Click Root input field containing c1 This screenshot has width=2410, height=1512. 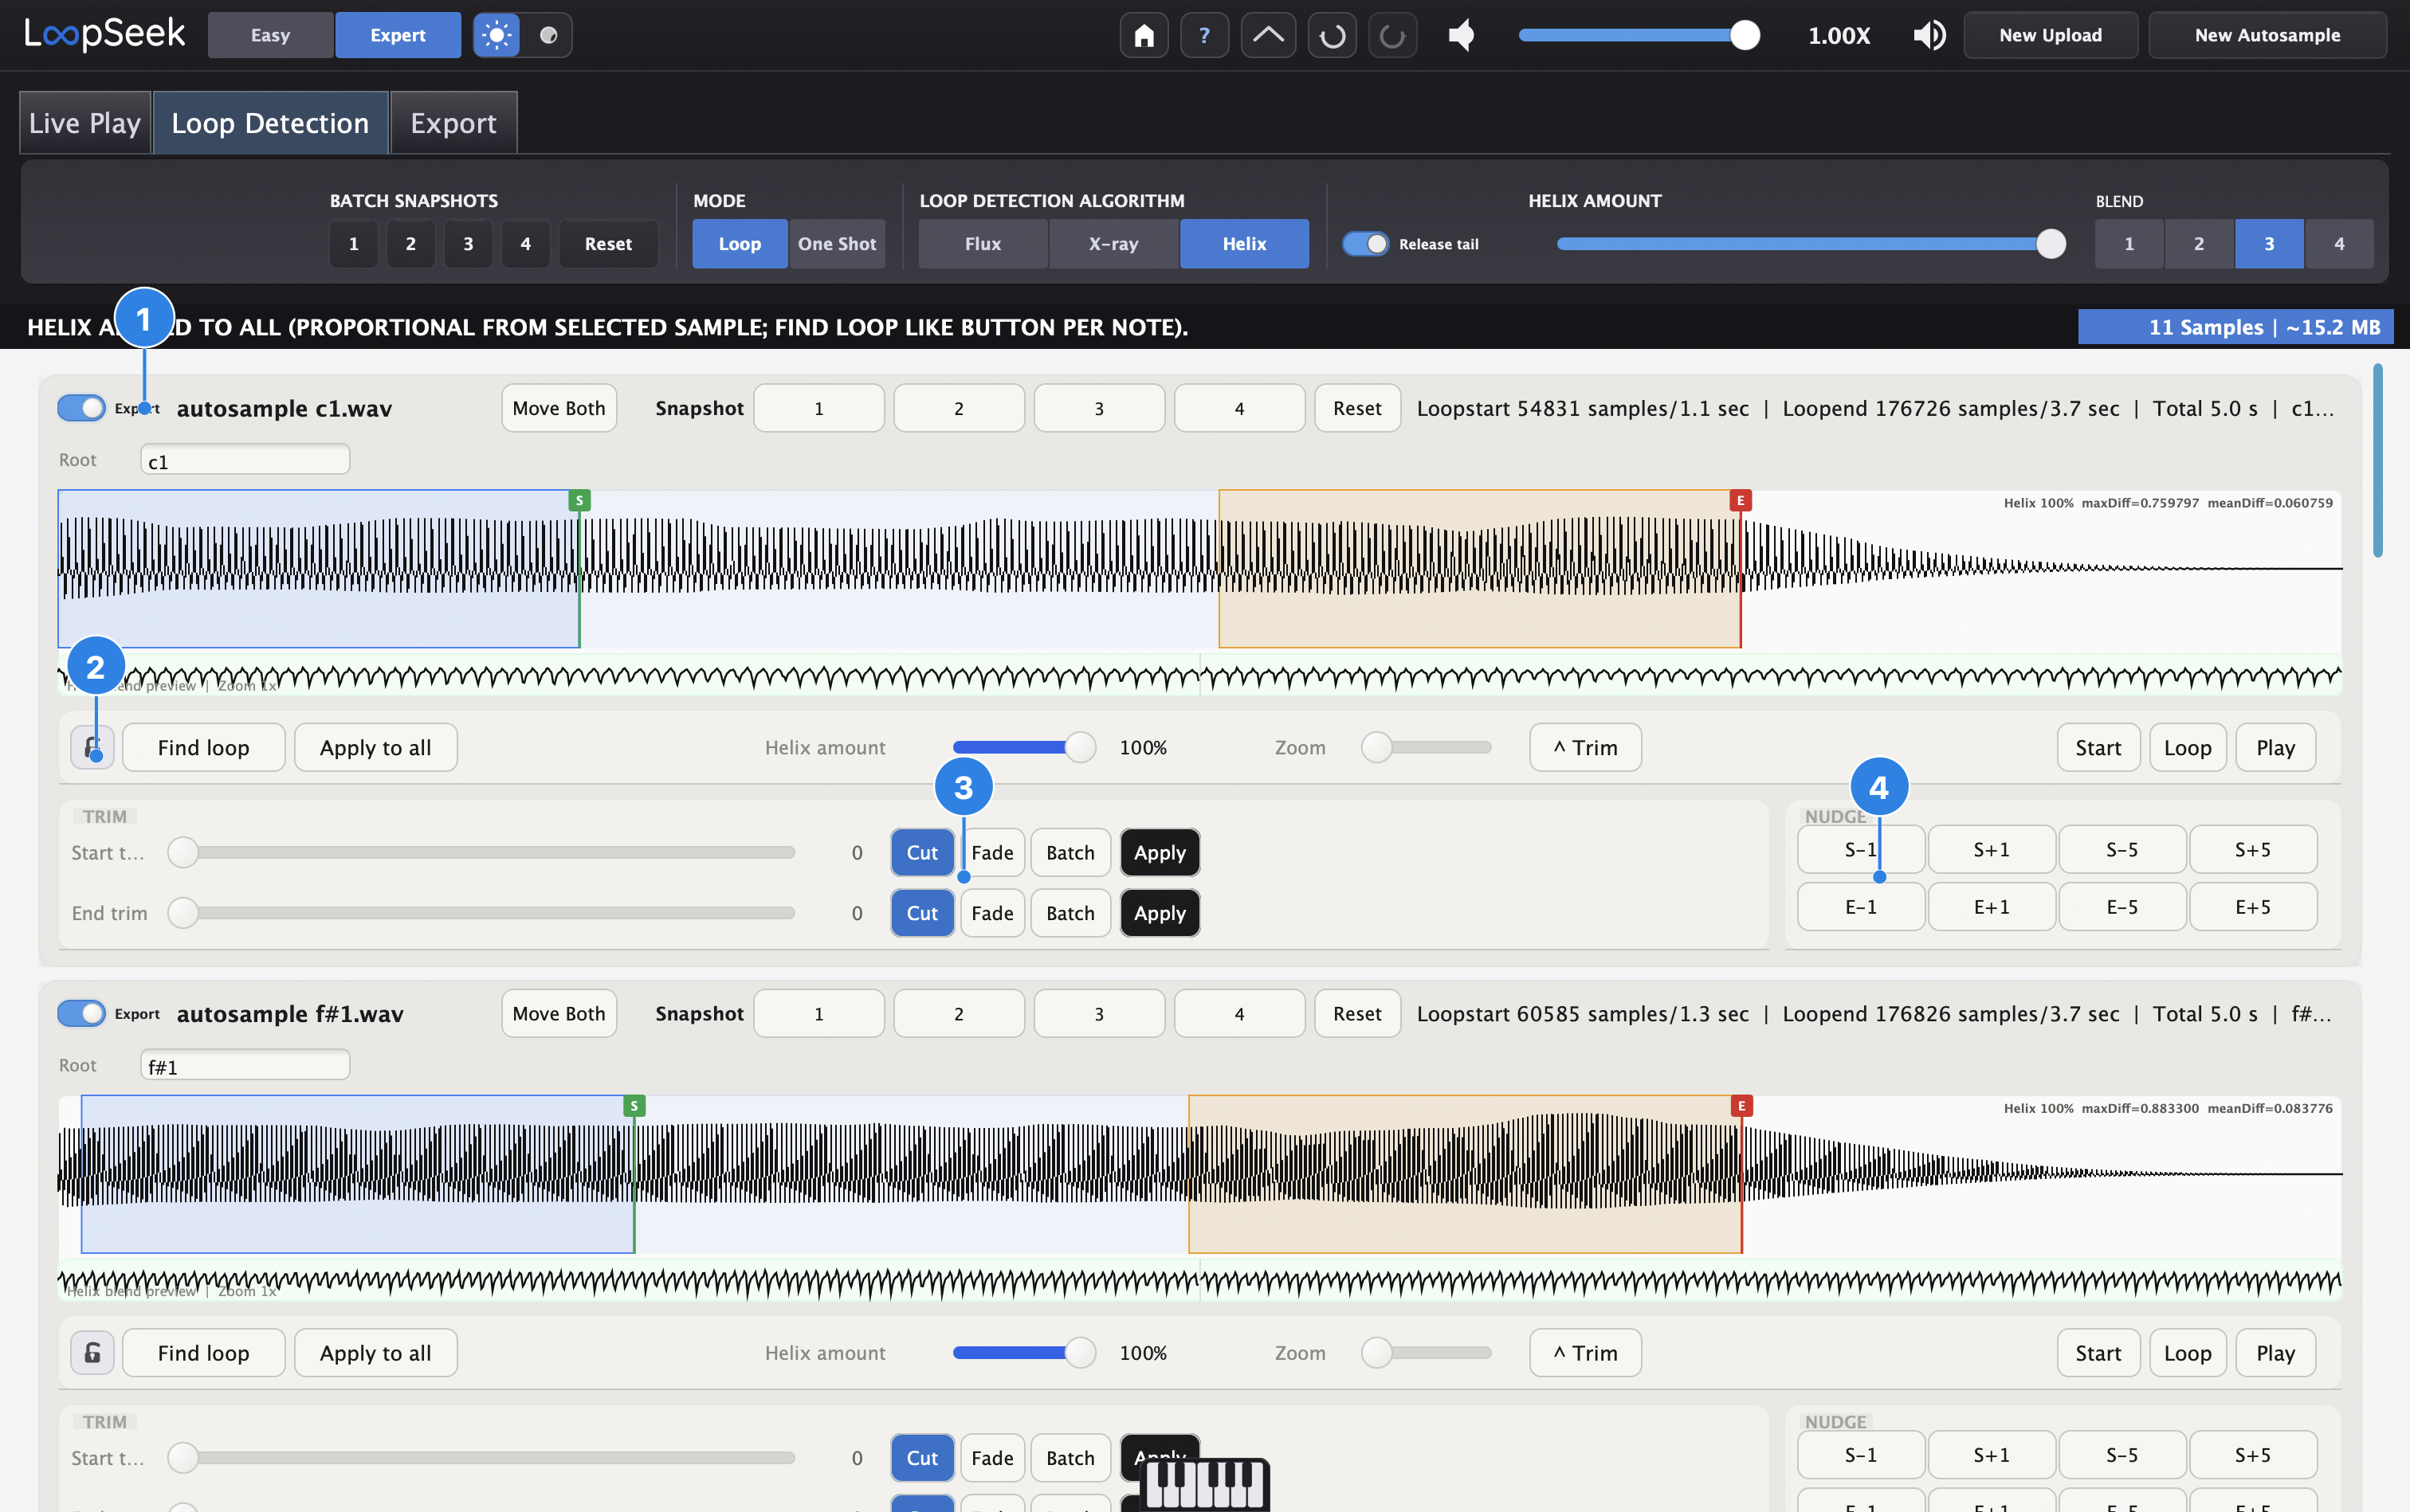click(x=245, y=460)
